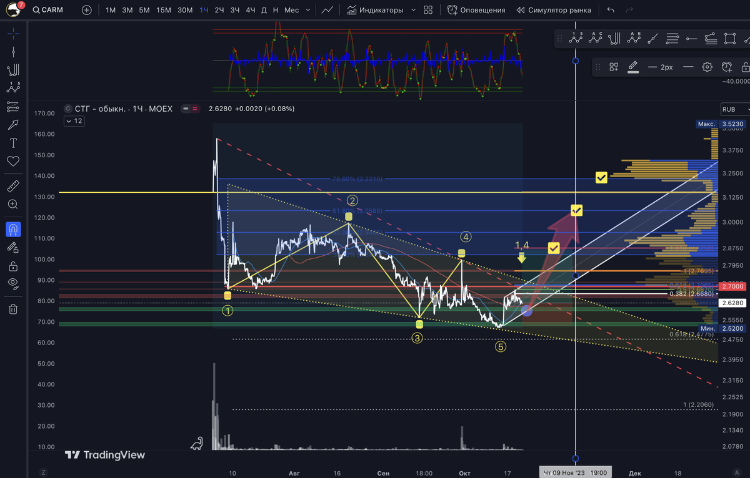Switch to the 4Ч timeframe
Image resolution: width=750 pixels, height=478 pixels.
click(251, 10)
